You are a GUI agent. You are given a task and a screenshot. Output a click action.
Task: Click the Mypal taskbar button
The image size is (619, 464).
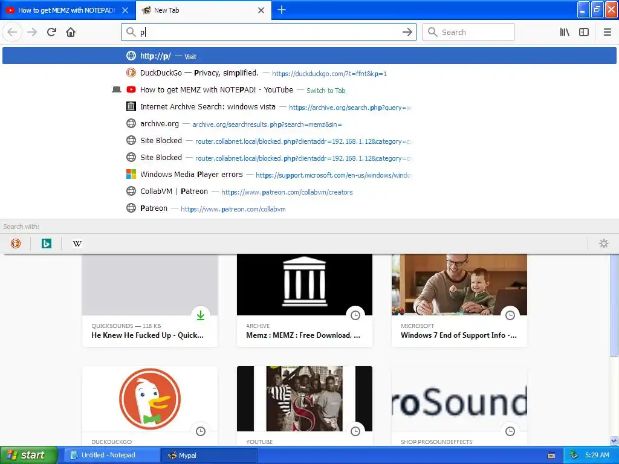coord(209,456)
